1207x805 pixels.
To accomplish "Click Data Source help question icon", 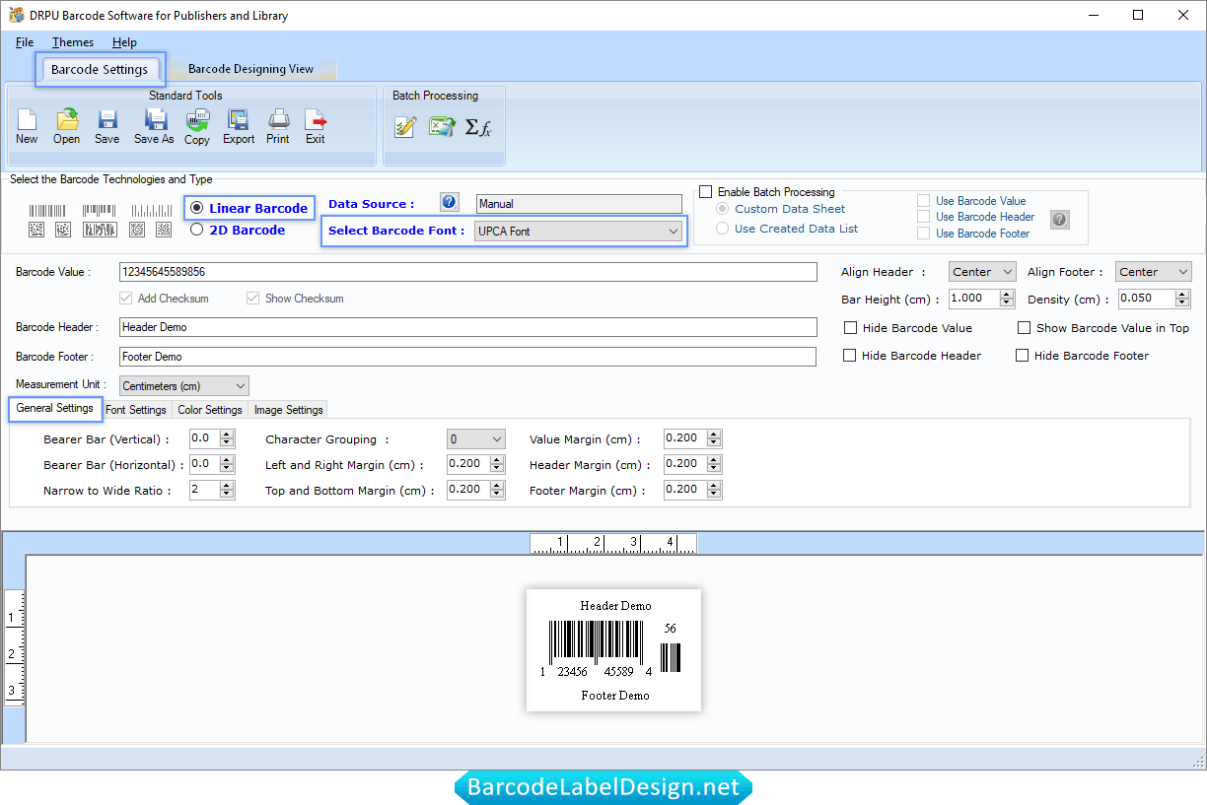I will point(450,202).
